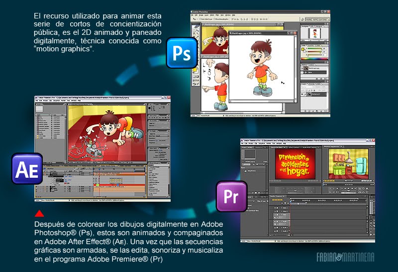Switch to the Layers tab in Photoshop
398x272 pixels.
click(304, 84)
